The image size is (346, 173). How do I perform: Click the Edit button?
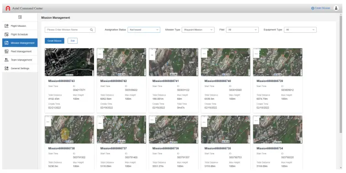click(73, 41)
